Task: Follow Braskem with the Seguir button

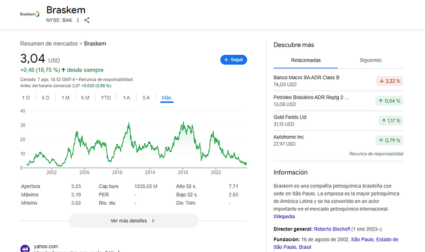Action: pyautogui.click(x=233, y=60)
